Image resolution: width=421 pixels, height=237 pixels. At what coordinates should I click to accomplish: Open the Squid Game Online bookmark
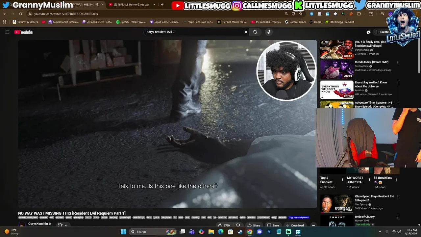coord(164,22)
